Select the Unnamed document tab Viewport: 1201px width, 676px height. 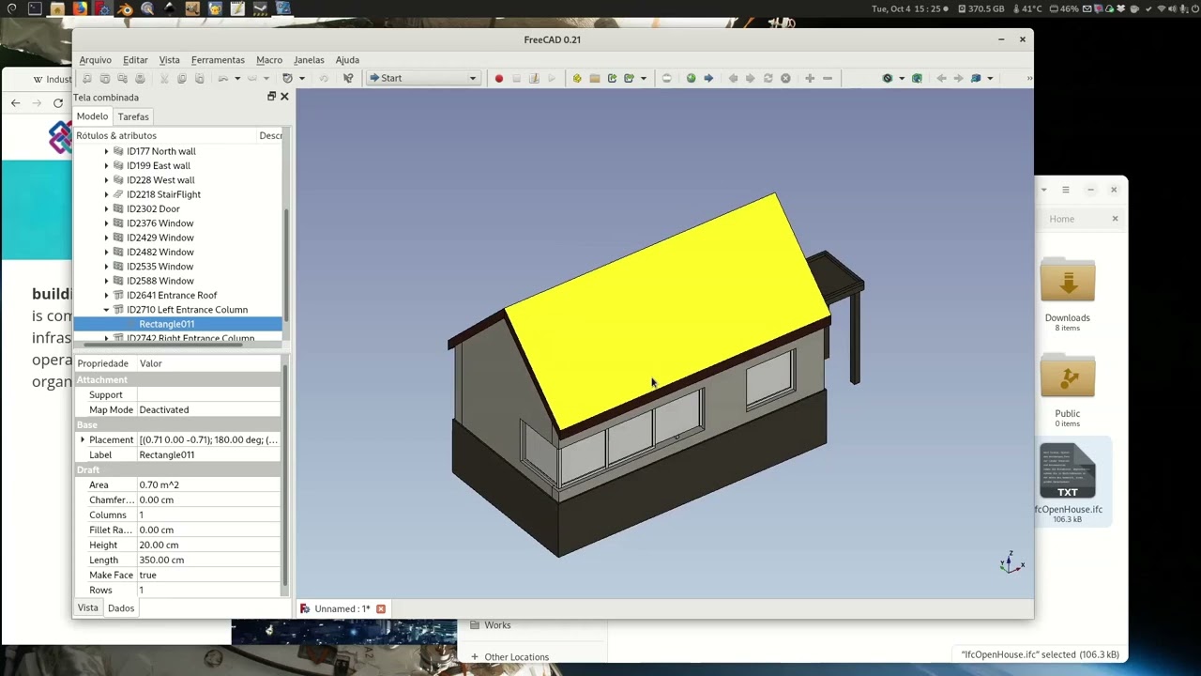click(x=342, y=608)
